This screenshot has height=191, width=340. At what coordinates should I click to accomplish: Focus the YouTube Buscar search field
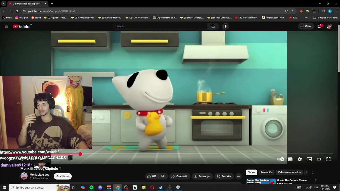tap(160, 26)
